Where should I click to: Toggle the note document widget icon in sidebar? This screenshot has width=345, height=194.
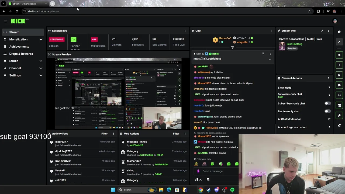[x=339, y=75]
